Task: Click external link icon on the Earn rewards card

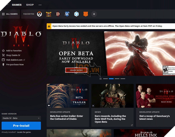Action: [132, 125]
